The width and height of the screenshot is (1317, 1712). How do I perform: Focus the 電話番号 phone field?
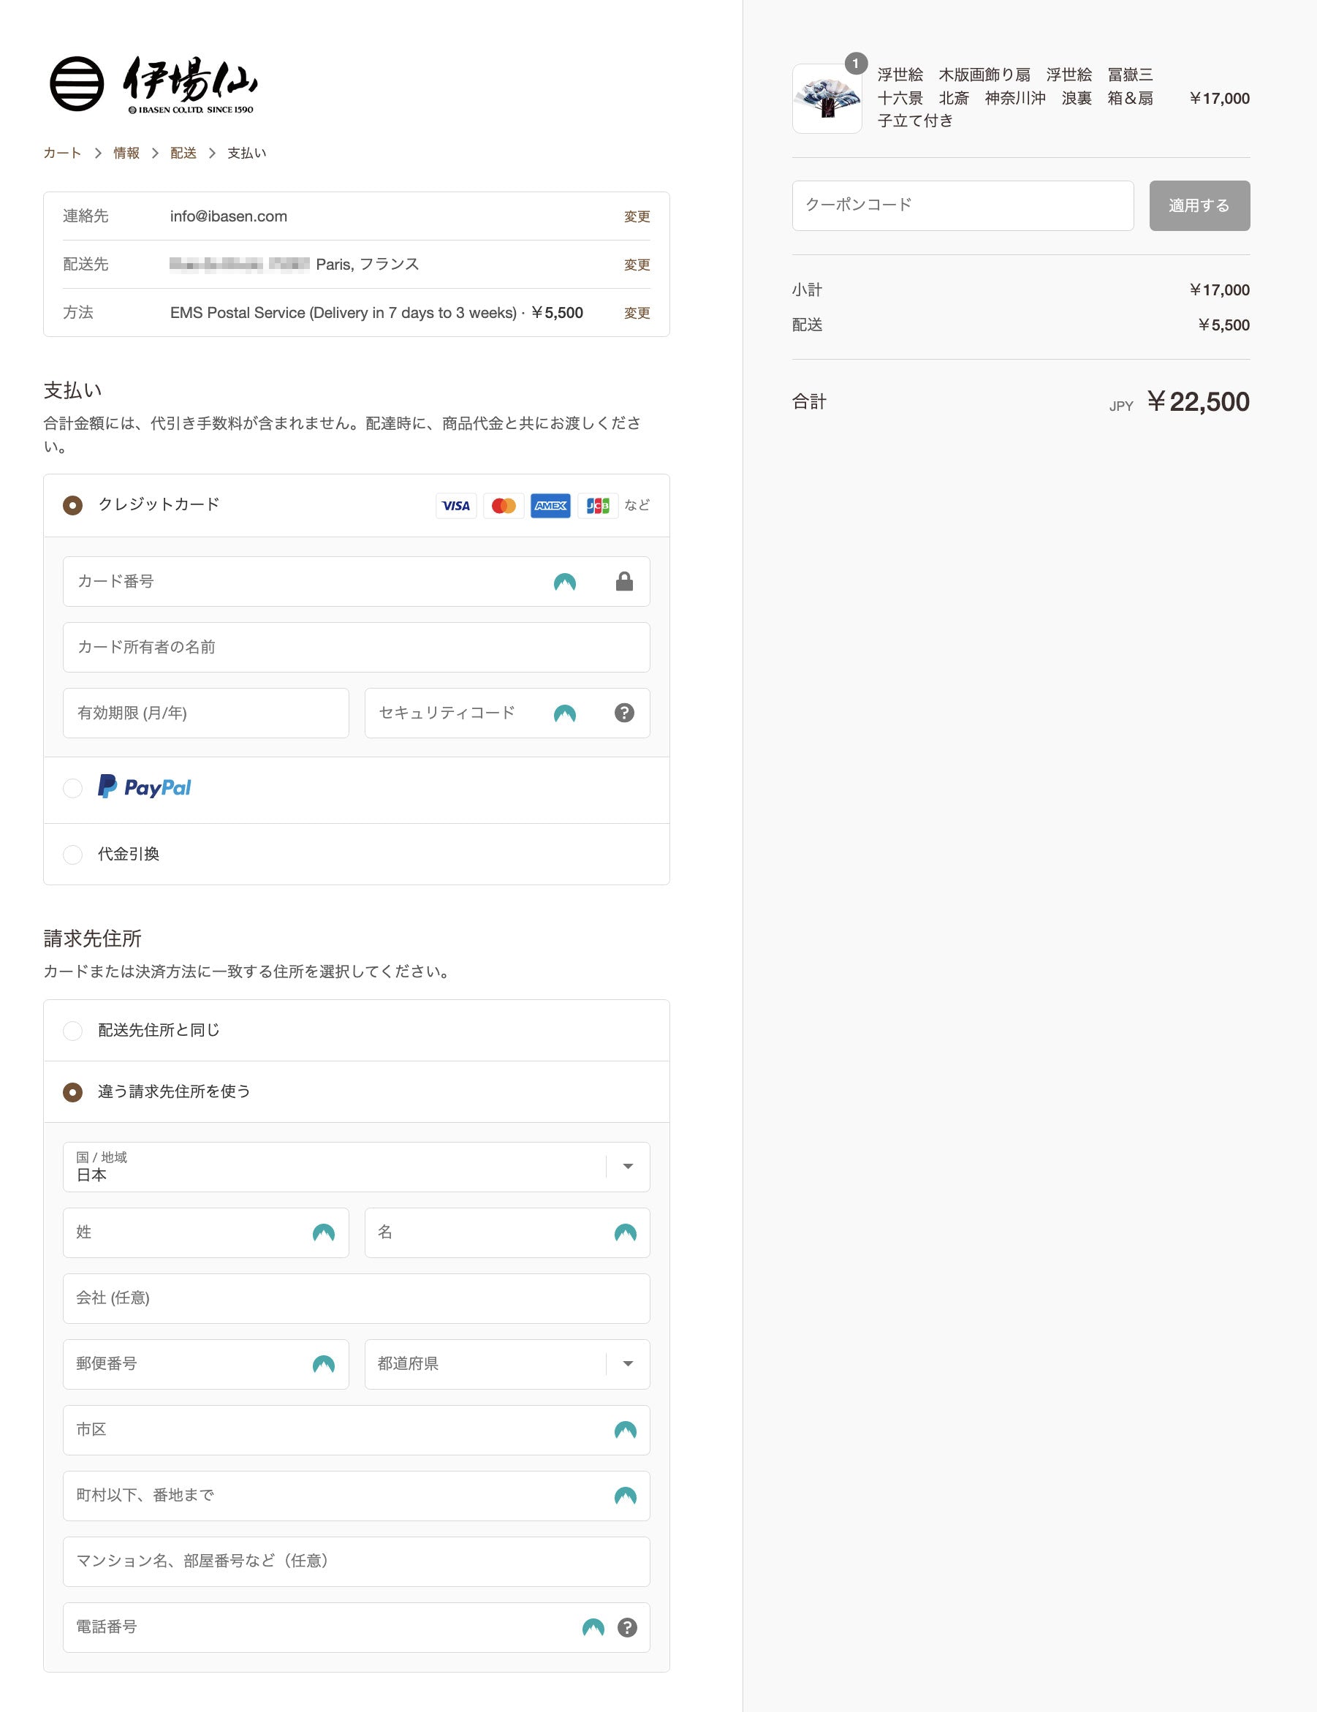pos(356,1628)
